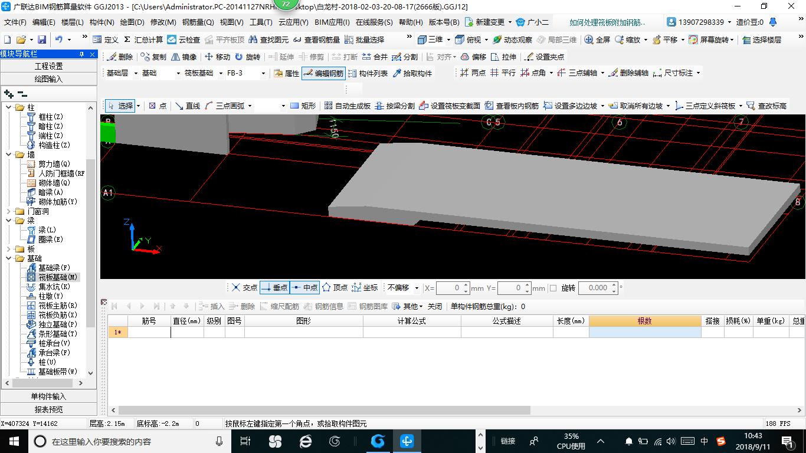Select the 移动 move tool

217,57
